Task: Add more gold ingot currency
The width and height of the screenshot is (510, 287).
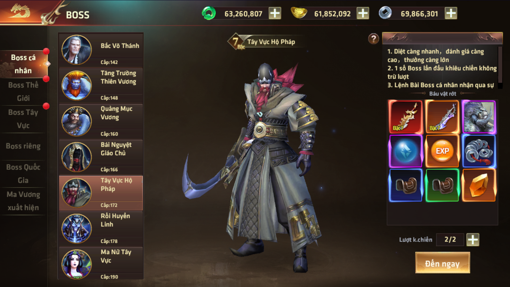Action: click(x=363, y=13)
